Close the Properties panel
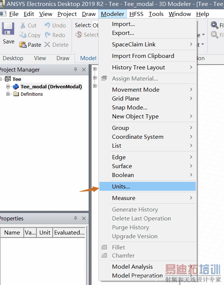Screen dimensions: 224x285 (x=84, y=218)
